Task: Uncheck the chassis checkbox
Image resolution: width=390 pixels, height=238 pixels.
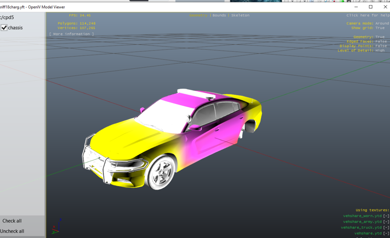Action: (x=4, y=28)
